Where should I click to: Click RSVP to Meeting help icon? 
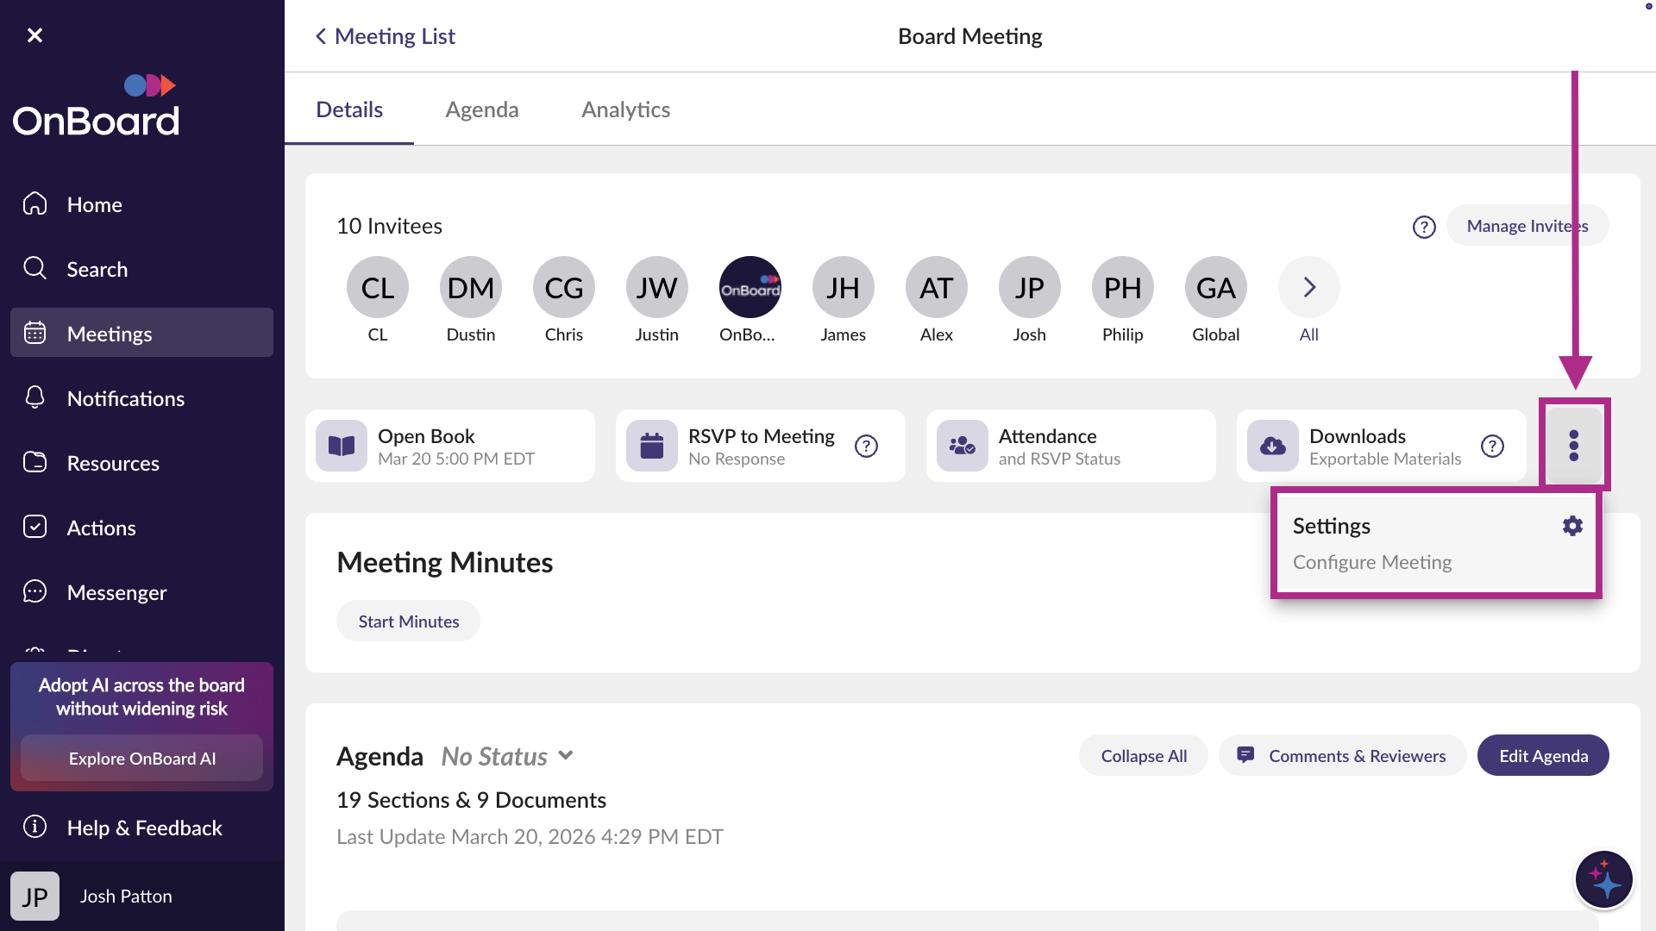click(866, 446)
